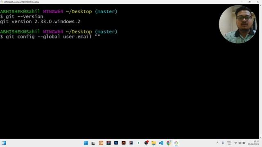262x147 pixels.
Task: Open the clock and date flyout
Action: [253, 143]
